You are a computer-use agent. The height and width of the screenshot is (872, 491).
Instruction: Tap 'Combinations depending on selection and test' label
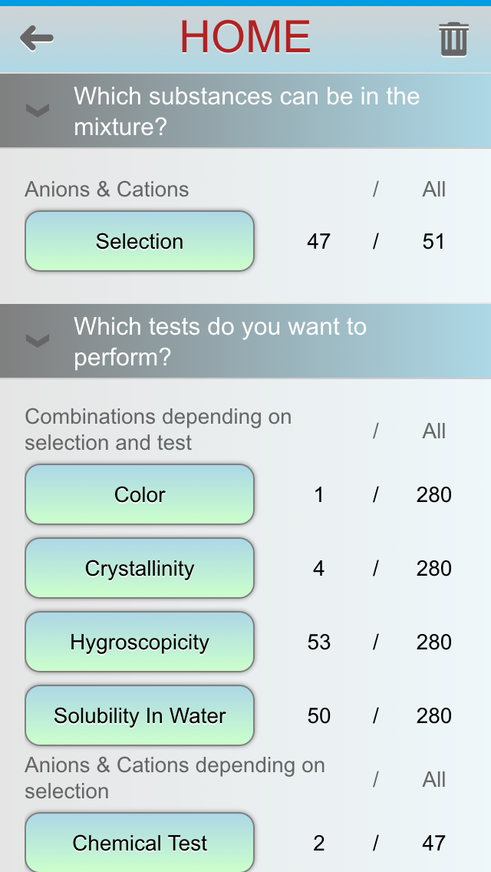158,430
